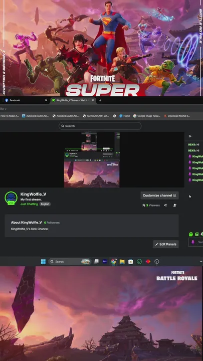203x361 pixels.
Task: Click the Kick search input field
Action: point(100,126)
